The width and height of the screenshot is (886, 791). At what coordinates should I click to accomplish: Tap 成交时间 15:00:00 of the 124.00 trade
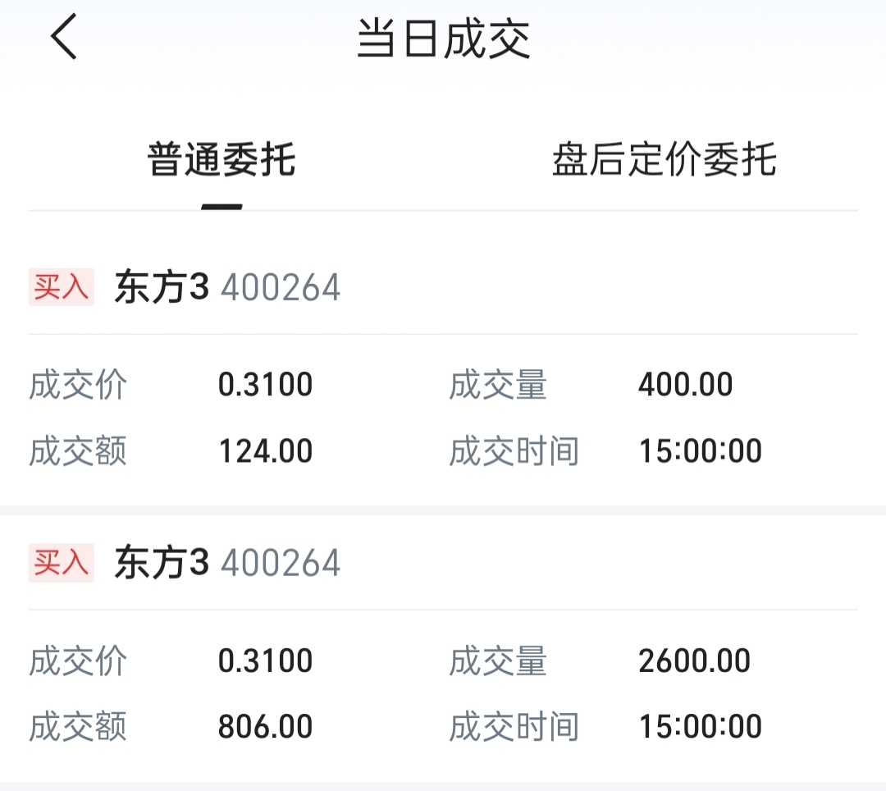[700, 451]
